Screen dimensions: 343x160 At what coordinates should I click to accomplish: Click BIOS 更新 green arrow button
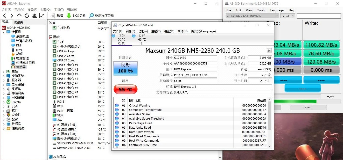(x=76, y=16)
